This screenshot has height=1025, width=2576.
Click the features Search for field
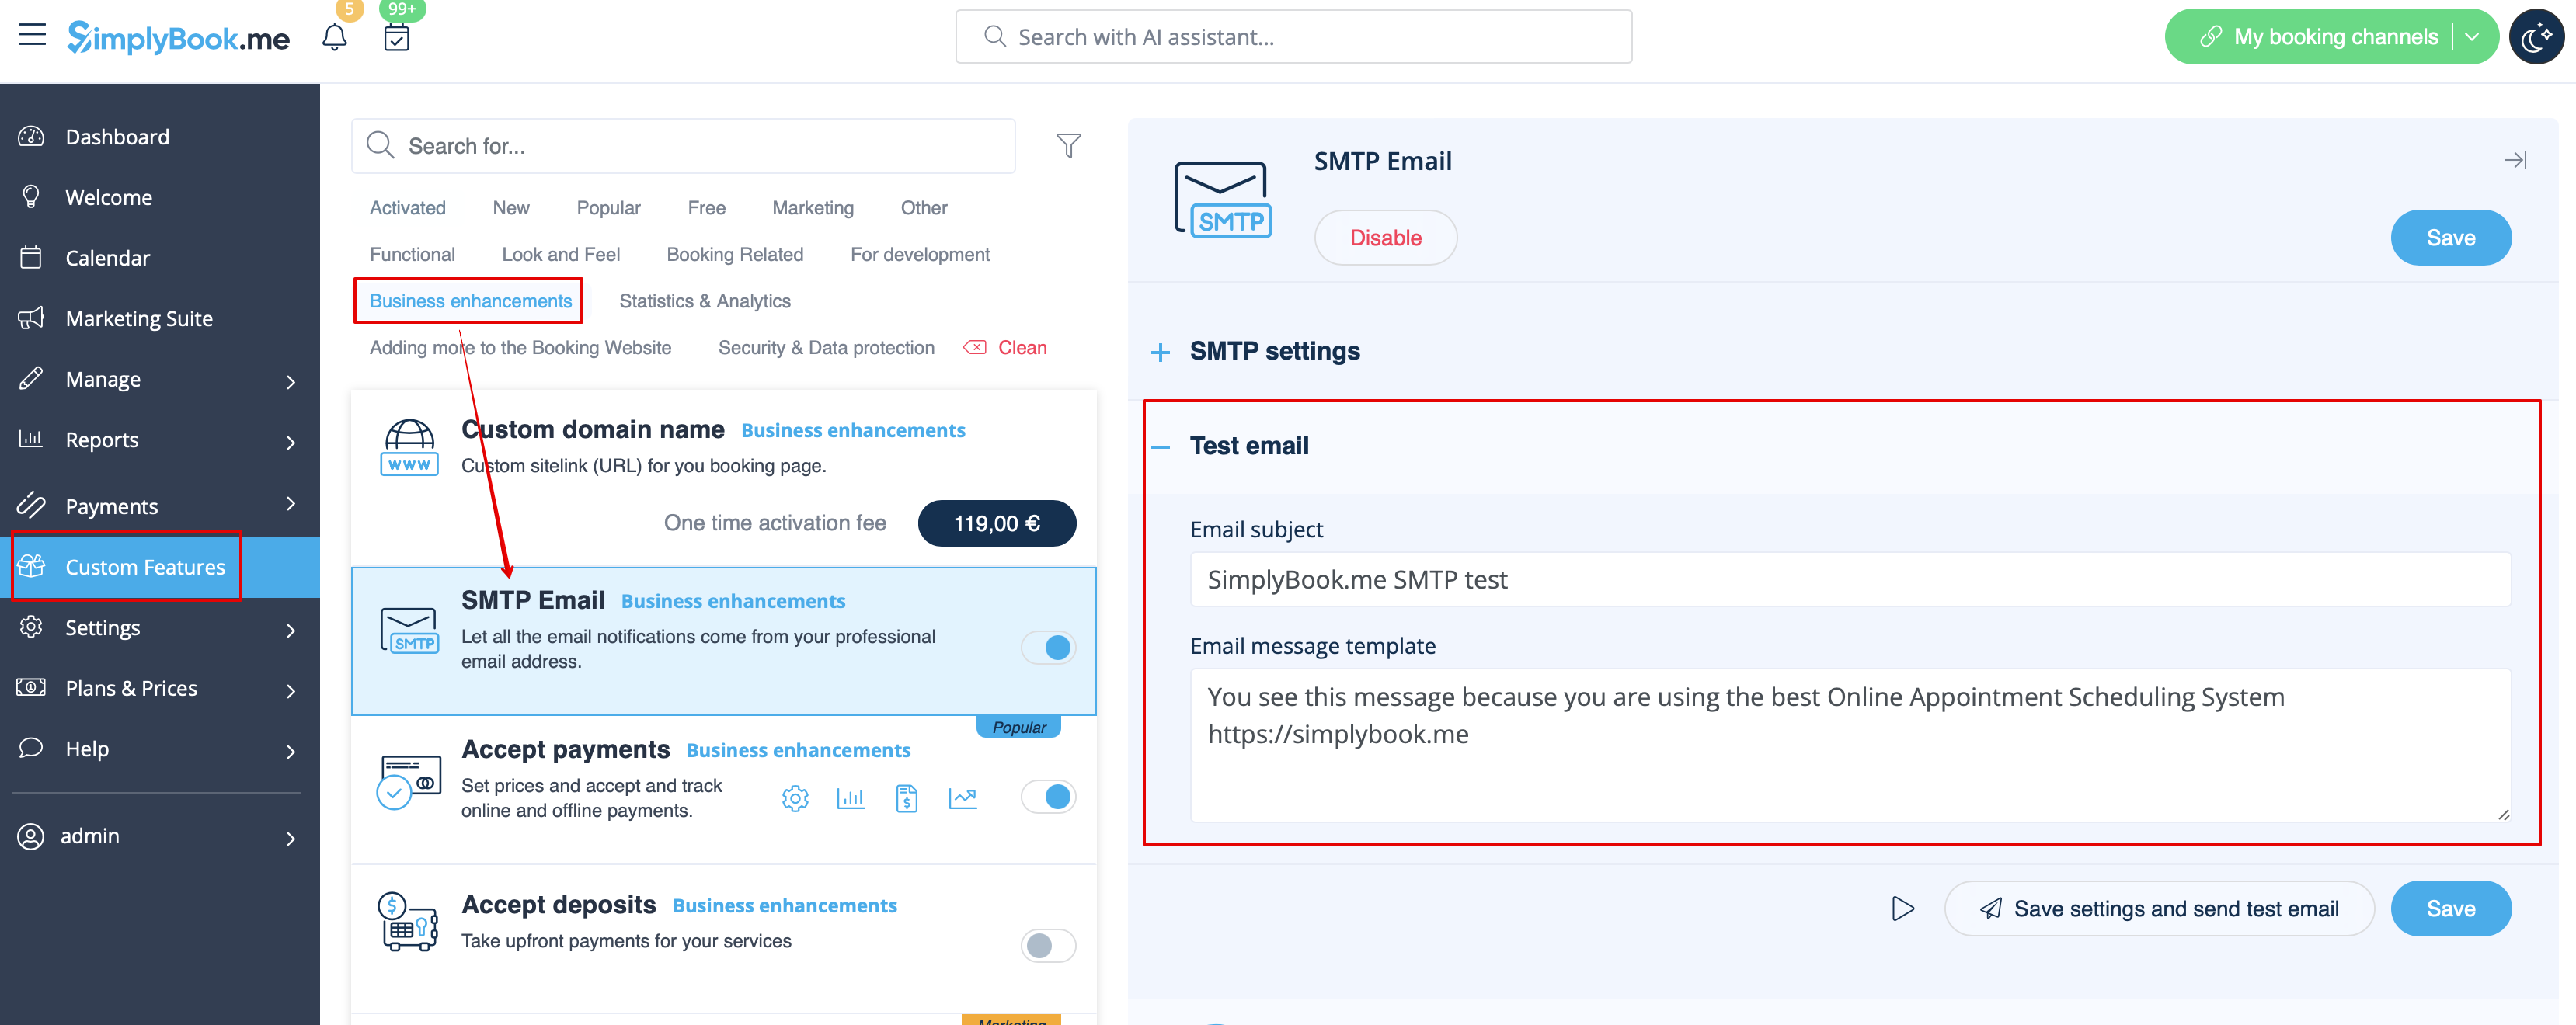click(x=683, y=146)
